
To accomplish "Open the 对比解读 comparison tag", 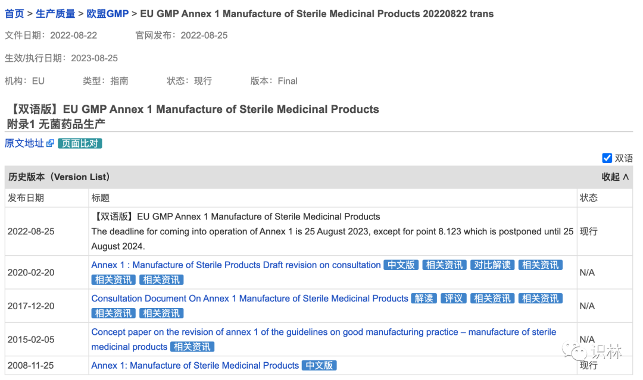I will [492, 265].
